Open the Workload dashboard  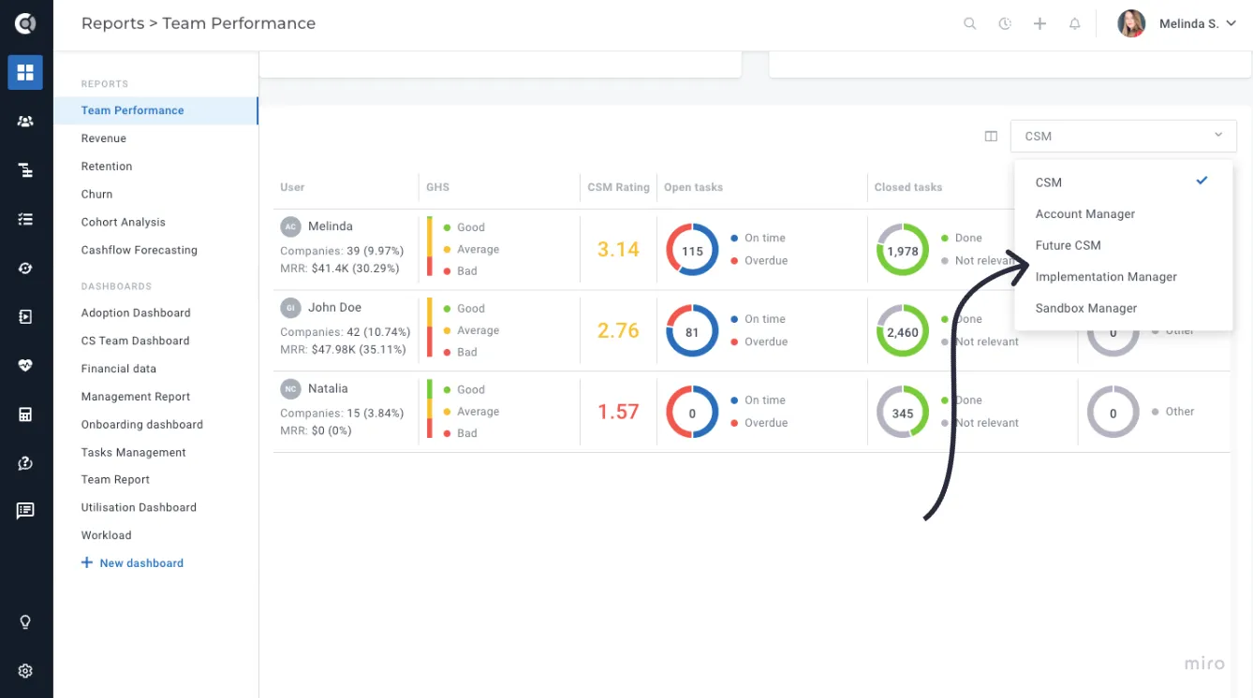107,536
